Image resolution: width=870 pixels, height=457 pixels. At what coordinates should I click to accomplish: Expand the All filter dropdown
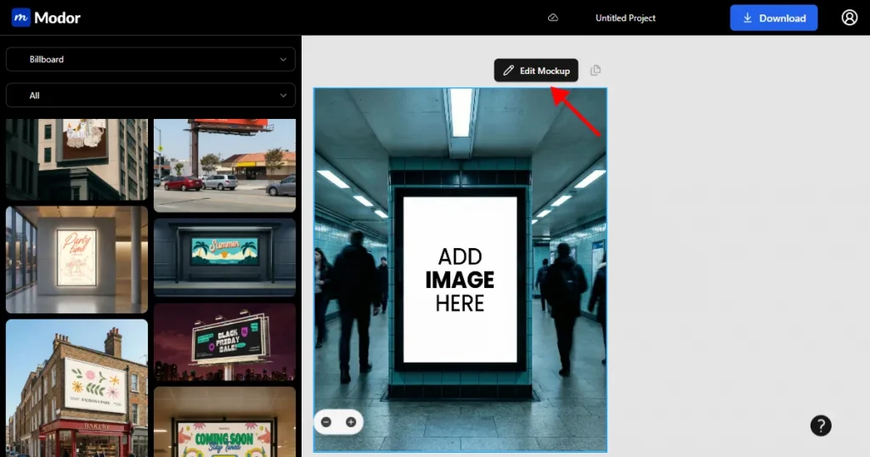pyautogui.click(x=150, y=95)
